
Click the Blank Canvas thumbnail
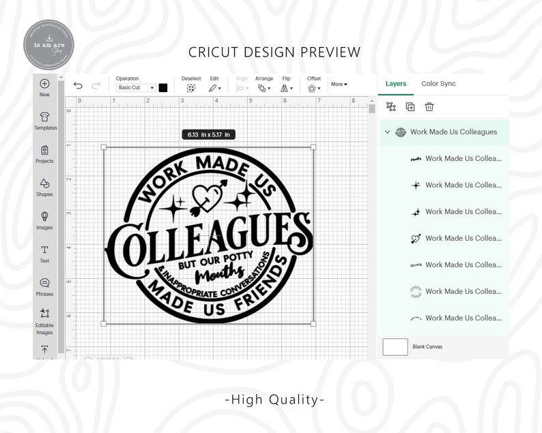(x=395, y=346)
